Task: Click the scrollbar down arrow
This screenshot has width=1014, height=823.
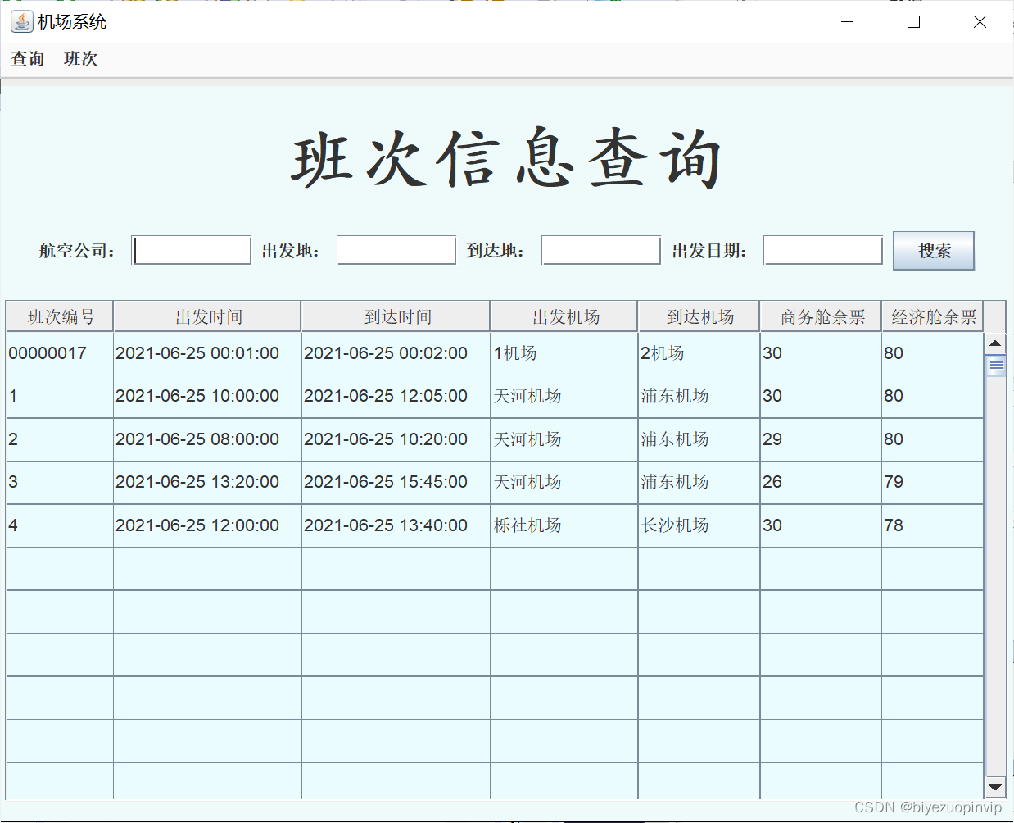Action: [995, 787]
